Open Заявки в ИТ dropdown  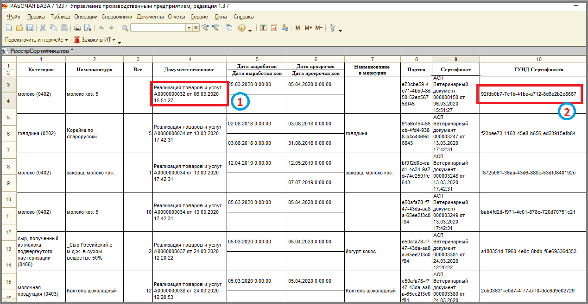pos(93,40)
